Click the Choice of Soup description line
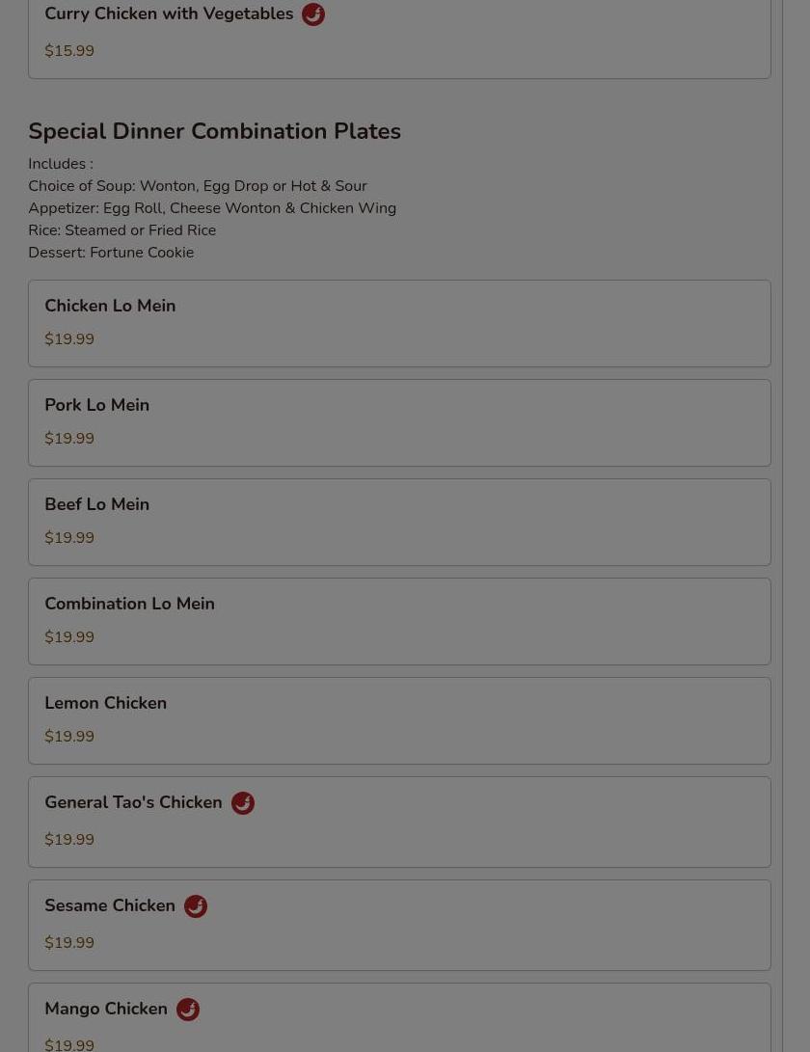 tap(198, 186)
